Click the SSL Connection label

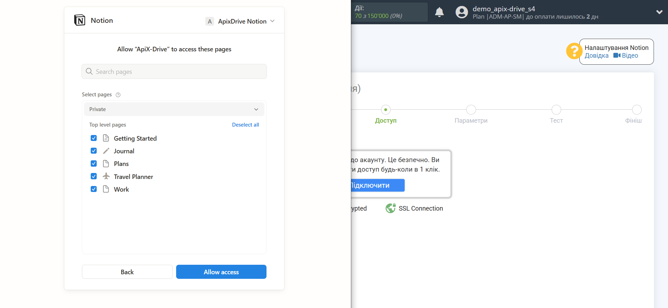[x=420, y=208]
